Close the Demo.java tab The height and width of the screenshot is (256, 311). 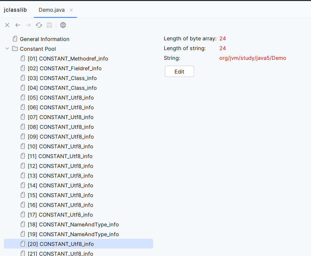[71, 10]
